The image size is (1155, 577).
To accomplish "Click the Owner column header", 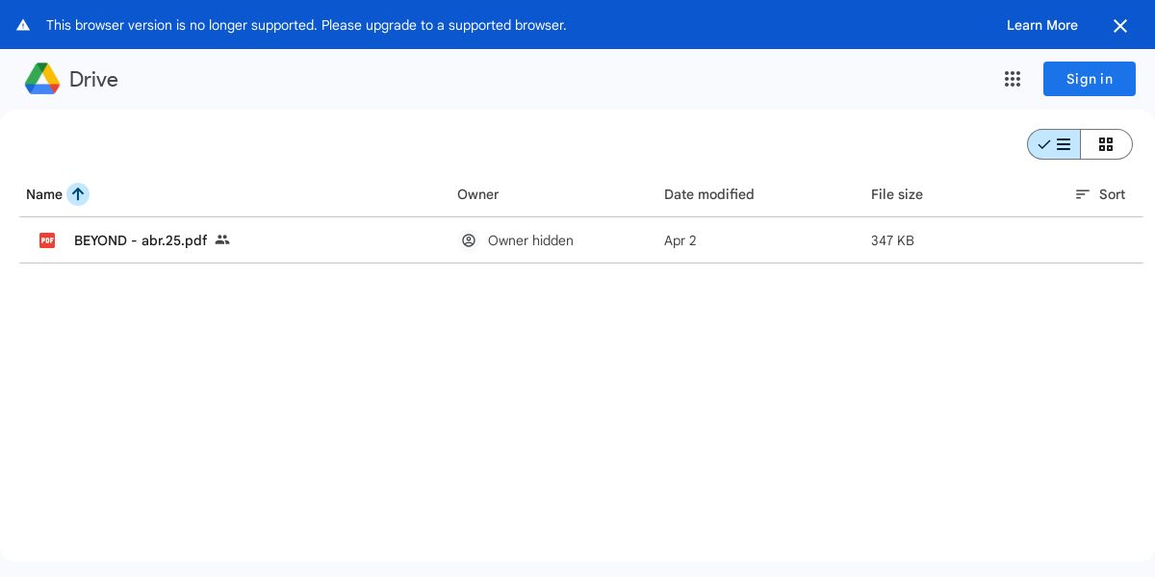I will [x=477, y=194].
